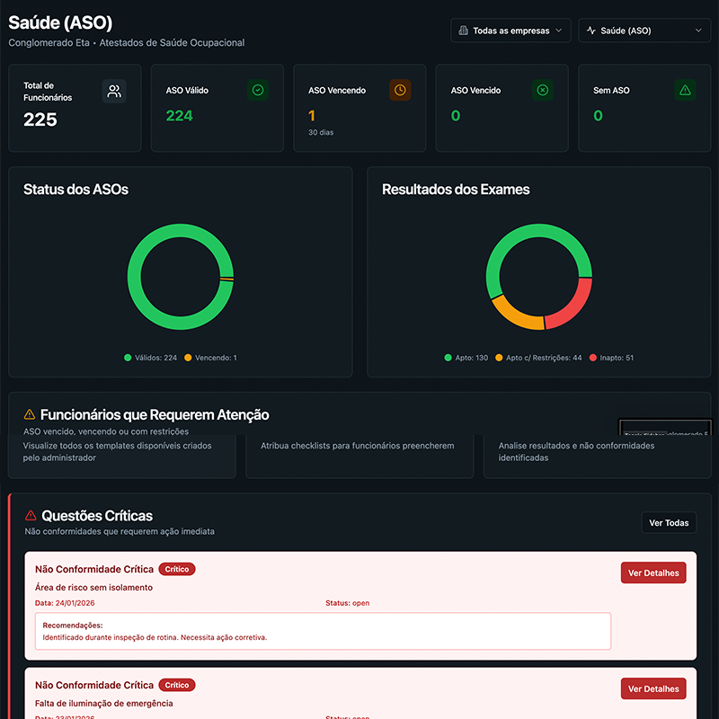
Task: Click the red Inapto segment in exam results donut
Action: [x=572, y=306]
